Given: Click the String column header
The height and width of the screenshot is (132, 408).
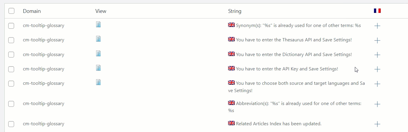Looking at the screenshot, I should [x=235, y=11].
